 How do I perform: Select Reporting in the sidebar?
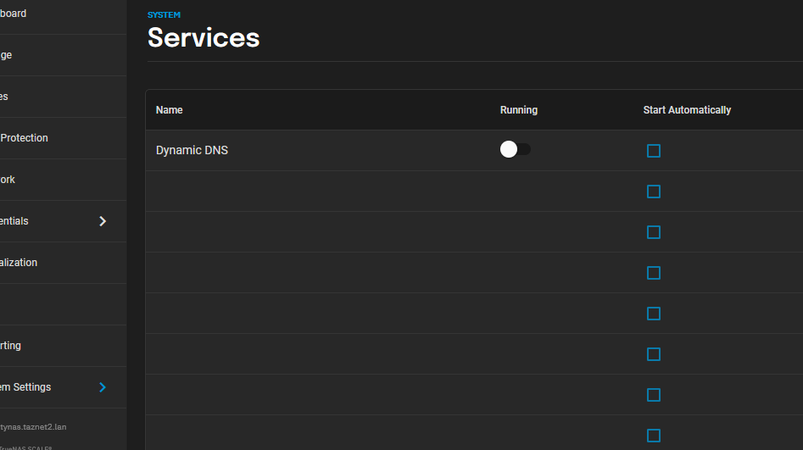(11, 346)
